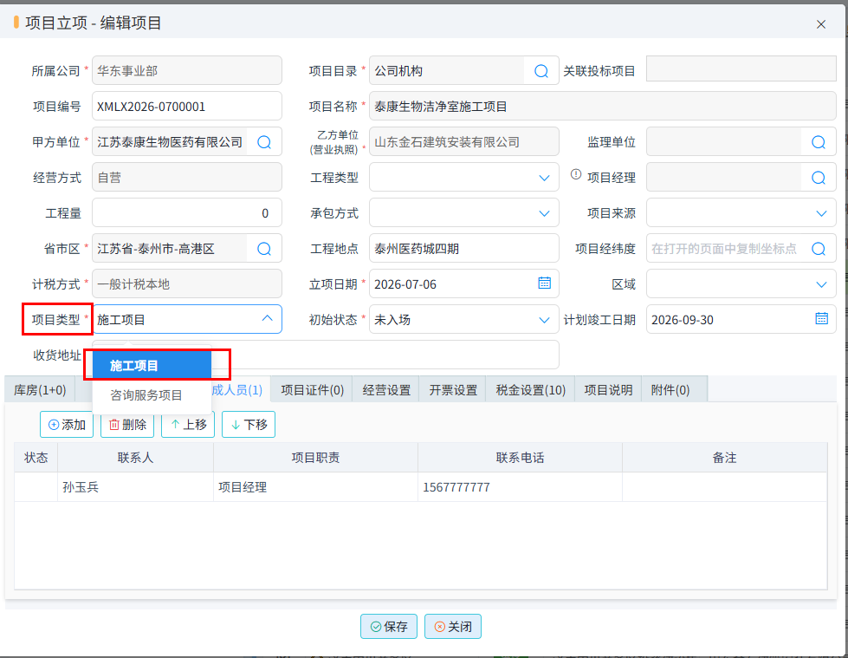Viewport: 848px width, 658px height.
Task: Click the 保存 button
Action: pyautogui.click(x=389, y=627)
